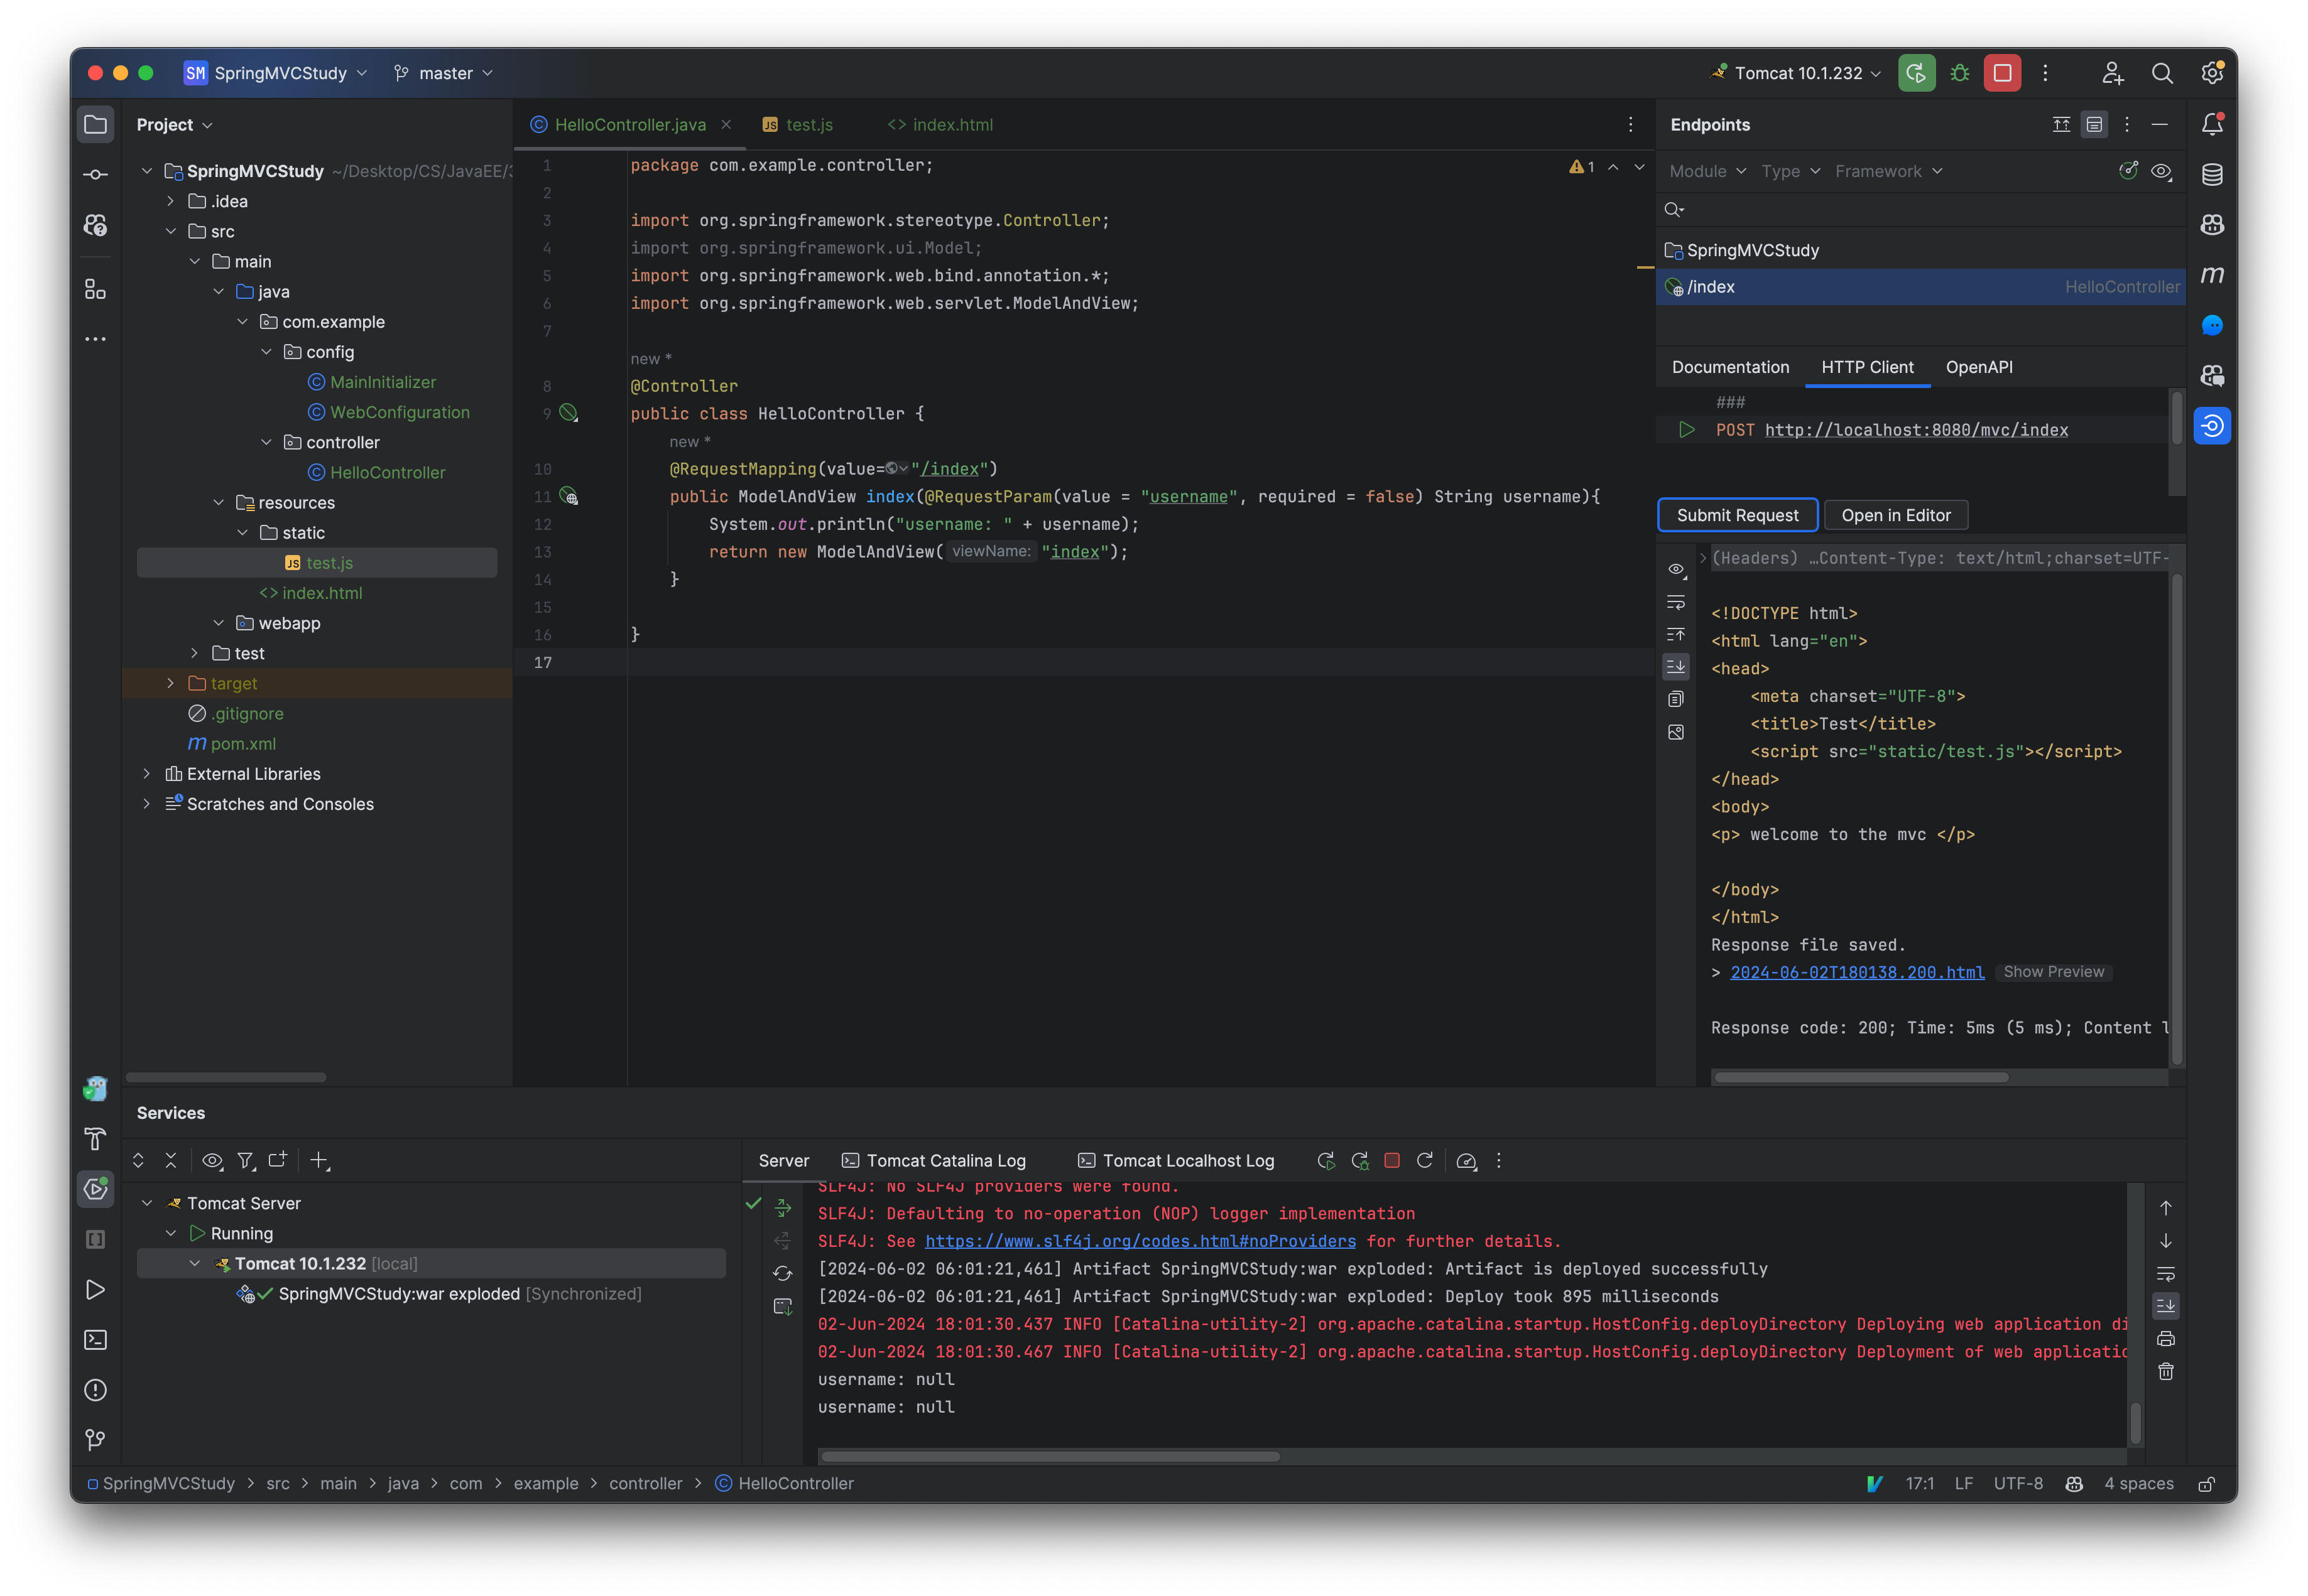2308x1596 pixels.
Task: Open the slf4j.org noProviders link
Action: 1140,1241
